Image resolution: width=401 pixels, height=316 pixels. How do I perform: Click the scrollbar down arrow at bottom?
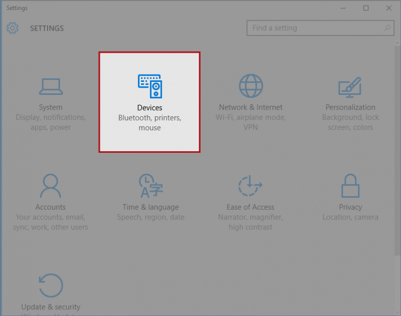pyautogui.click(x=397, y=313)
